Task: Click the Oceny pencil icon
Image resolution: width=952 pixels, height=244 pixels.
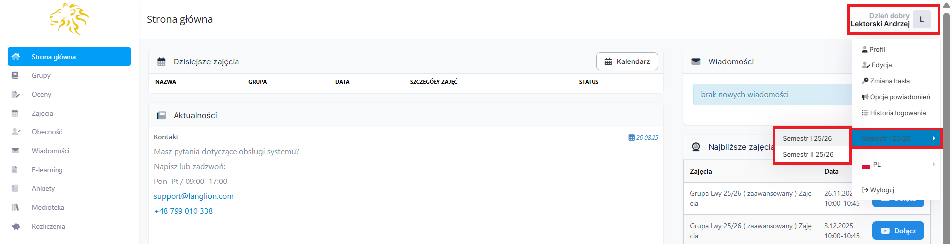Action: coord(15,94)
